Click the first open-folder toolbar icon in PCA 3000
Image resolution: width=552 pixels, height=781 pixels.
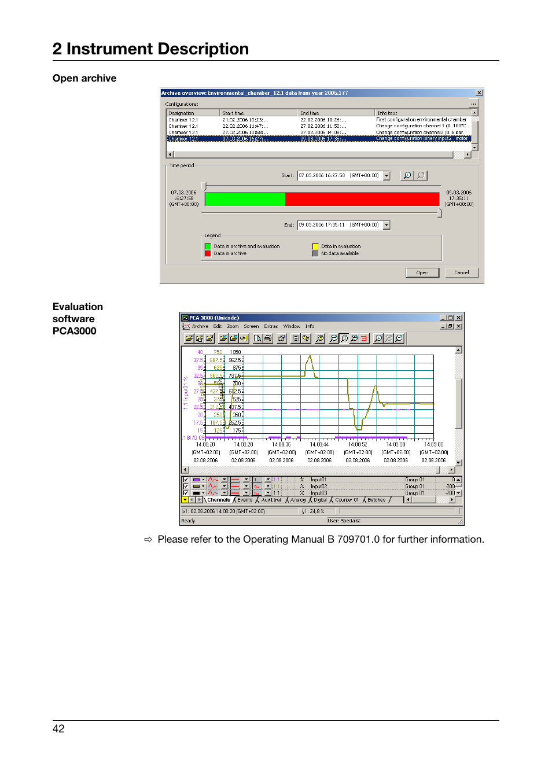pos(189,338)
